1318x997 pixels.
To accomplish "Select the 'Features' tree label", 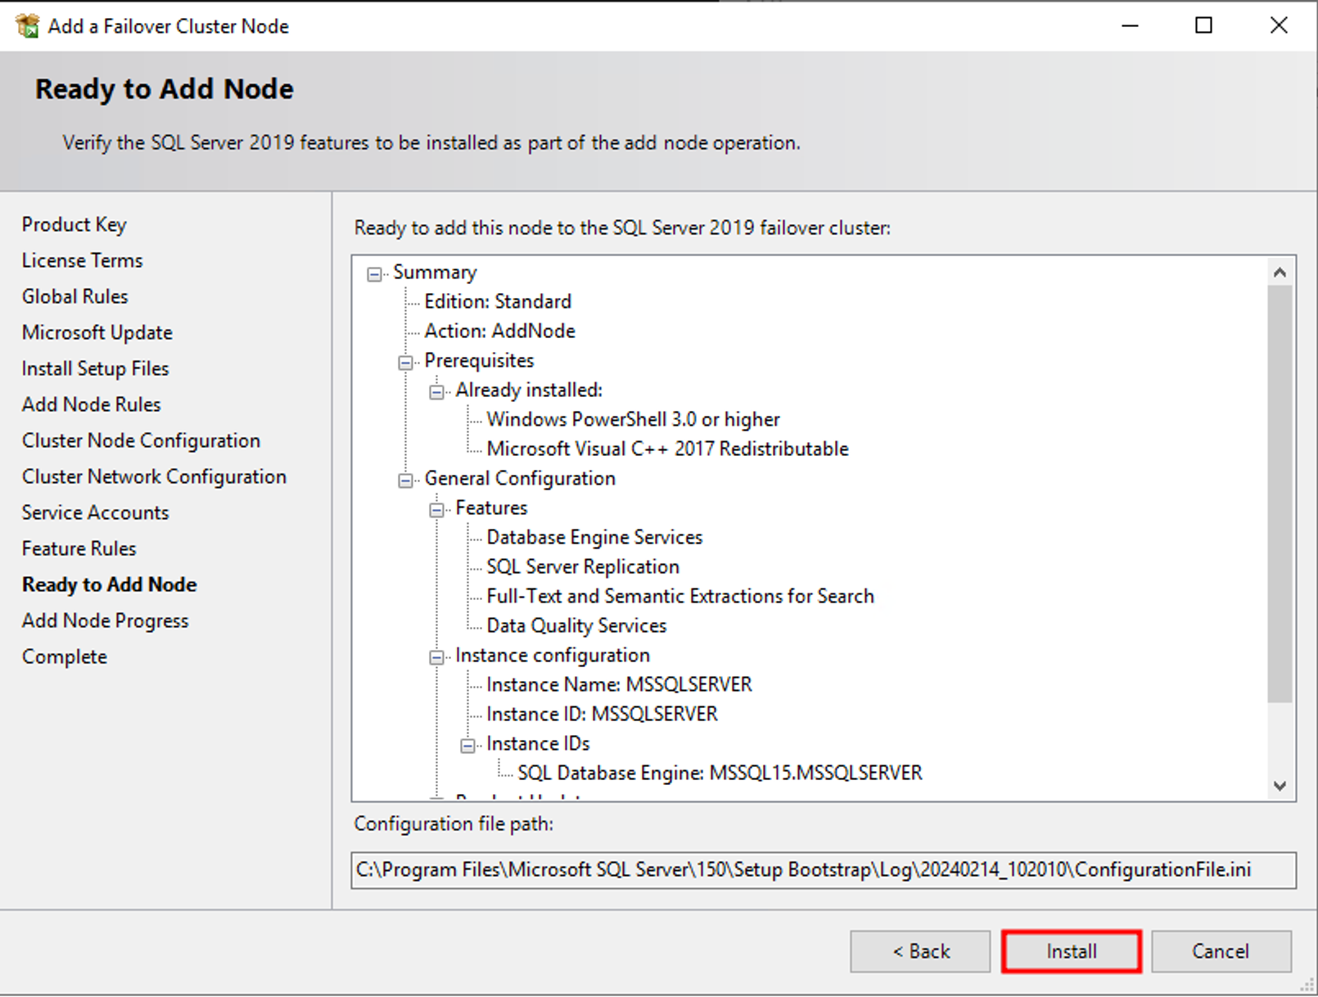I will click(x=491, y=508).
